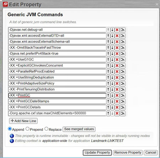
Task: Delete the -XX:+PrintGC line
Action: coord(117,95)
